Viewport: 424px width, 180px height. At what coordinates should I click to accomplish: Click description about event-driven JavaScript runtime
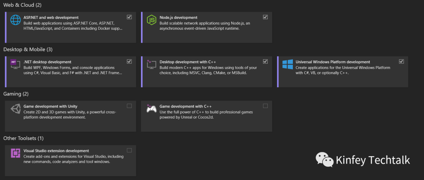205,25
